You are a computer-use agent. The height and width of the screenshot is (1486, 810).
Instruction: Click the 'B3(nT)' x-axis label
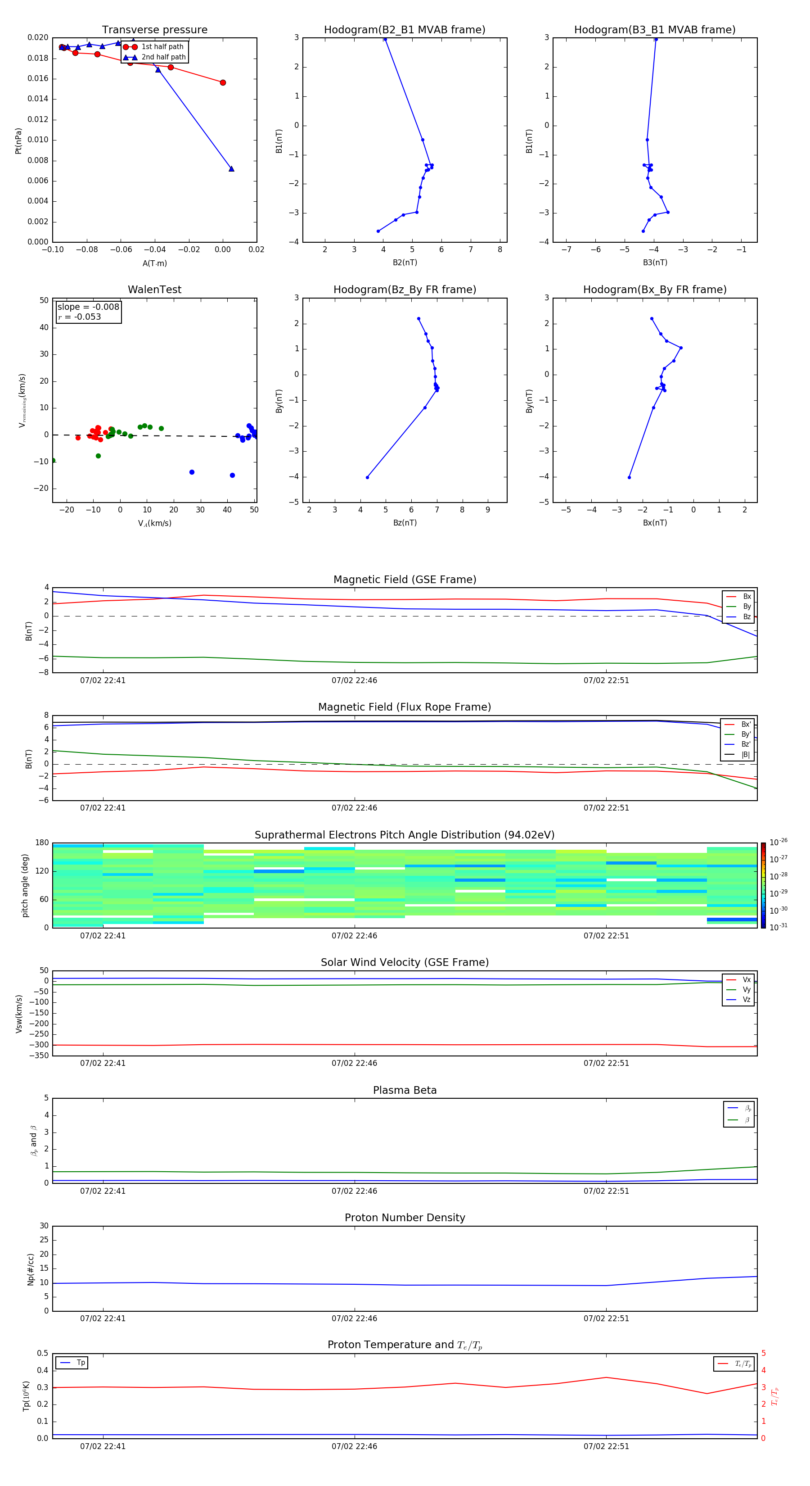655,263
